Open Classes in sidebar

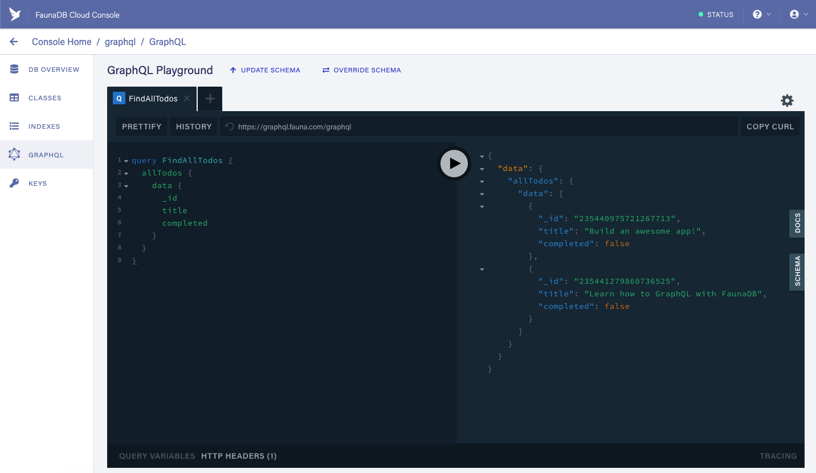pyautogui.click(x=46, y=98)
